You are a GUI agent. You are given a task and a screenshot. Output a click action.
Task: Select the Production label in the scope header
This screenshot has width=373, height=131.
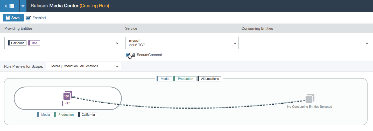coord(185,79)
